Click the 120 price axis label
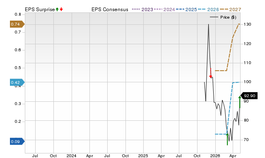265x158 pixels. (248, 44)
